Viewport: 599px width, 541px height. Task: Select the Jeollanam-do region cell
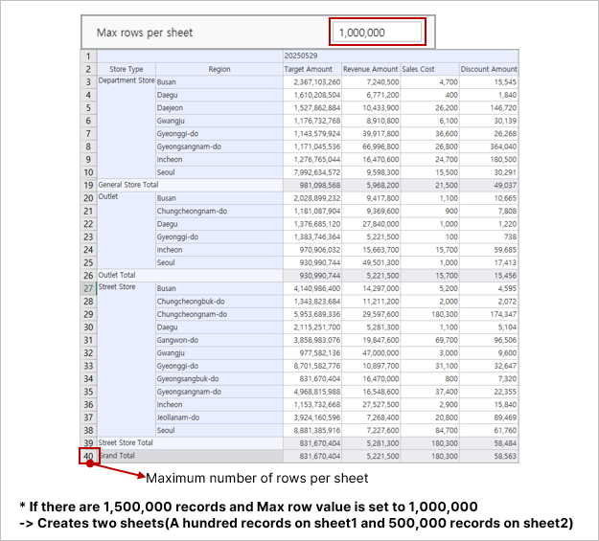219,417
